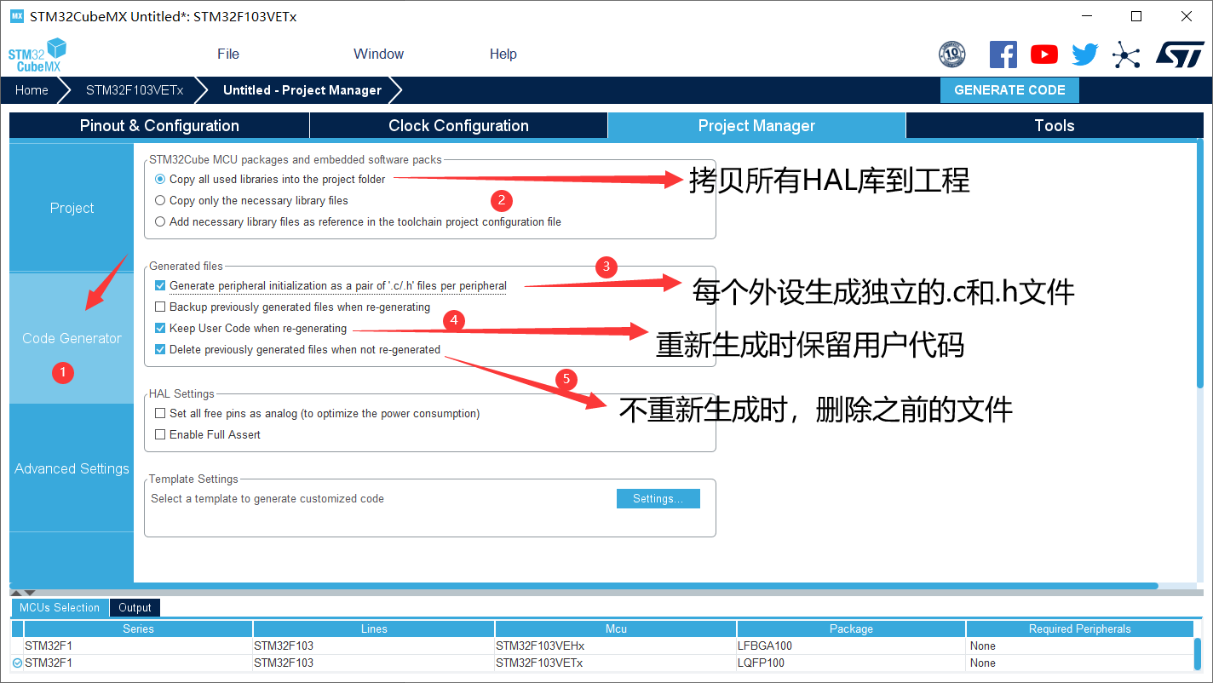
Task: Go to STM32F103VETx breadcrumb
Action: 135,90
